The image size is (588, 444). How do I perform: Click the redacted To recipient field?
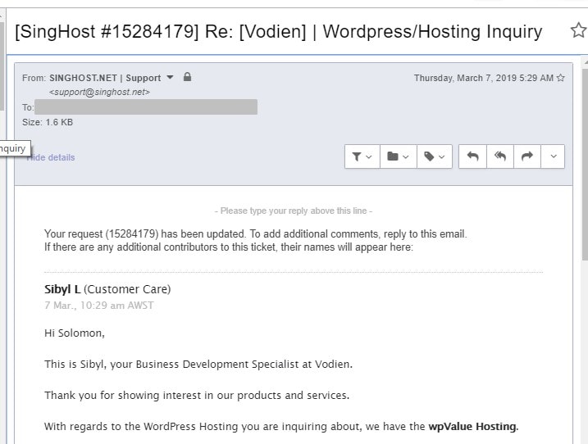pyautogui.click(x=146, y=106)
